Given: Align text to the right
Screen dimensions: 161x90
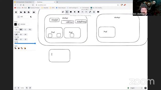Looking at the screenshot, I should coord(25,39).
